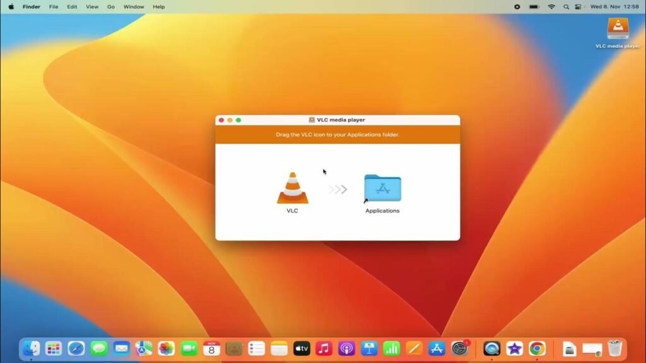Open Google Chrome from the Dock
The height and width of the screenshot is (363, 646).
536,348
